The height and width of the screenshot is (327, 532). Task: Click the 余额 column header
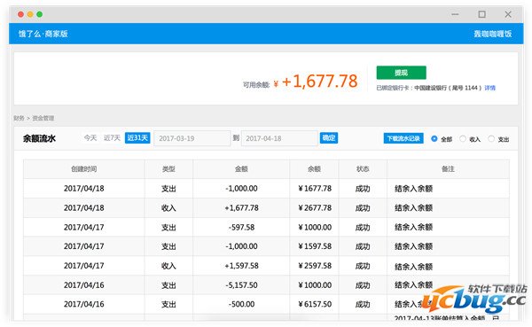pyautogui.click(x=314, y=169)
